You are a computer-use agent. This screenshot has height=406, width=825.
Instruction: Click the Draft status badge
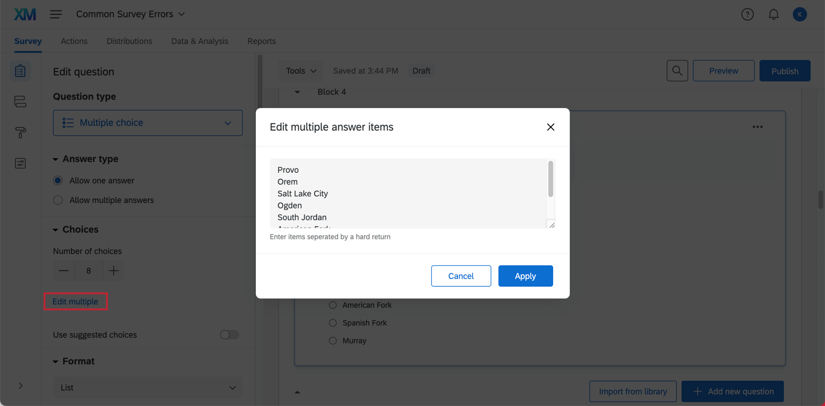point(421,71)
